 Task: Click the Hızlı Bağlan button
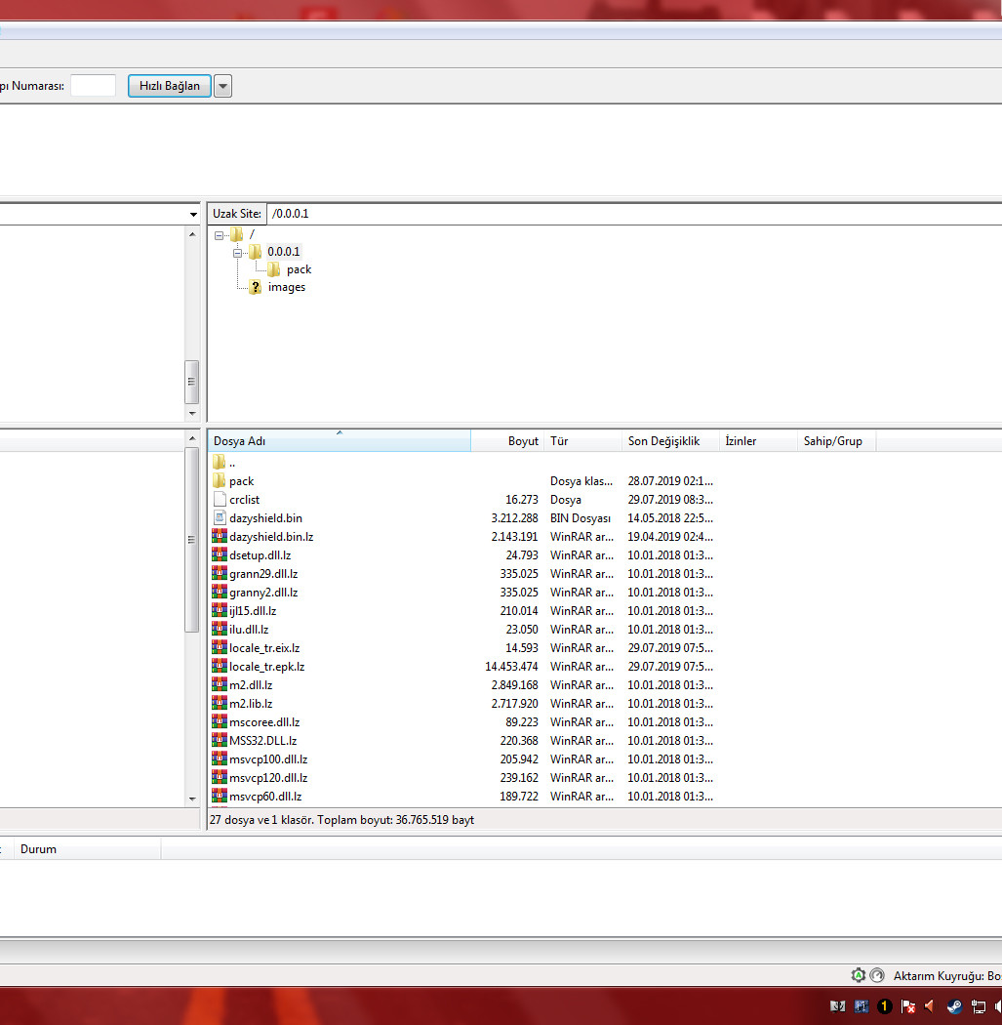pyautogui.click(x=169, y=86)
